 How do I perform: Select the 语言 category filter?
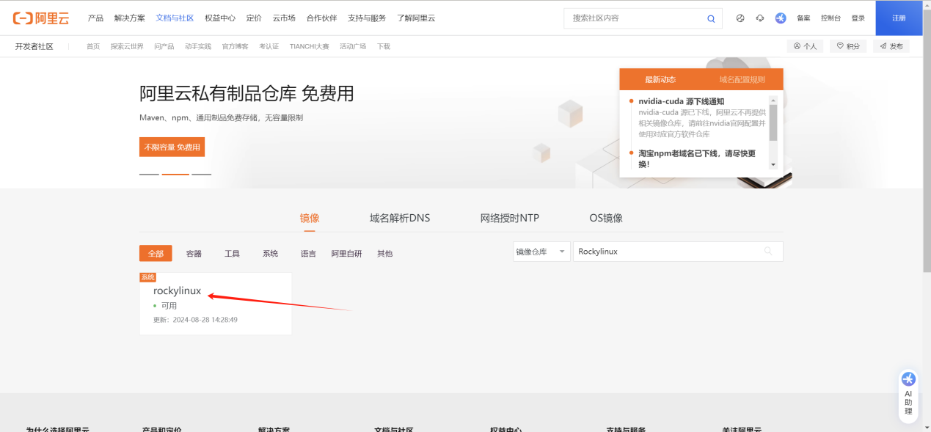click(308, 253)
